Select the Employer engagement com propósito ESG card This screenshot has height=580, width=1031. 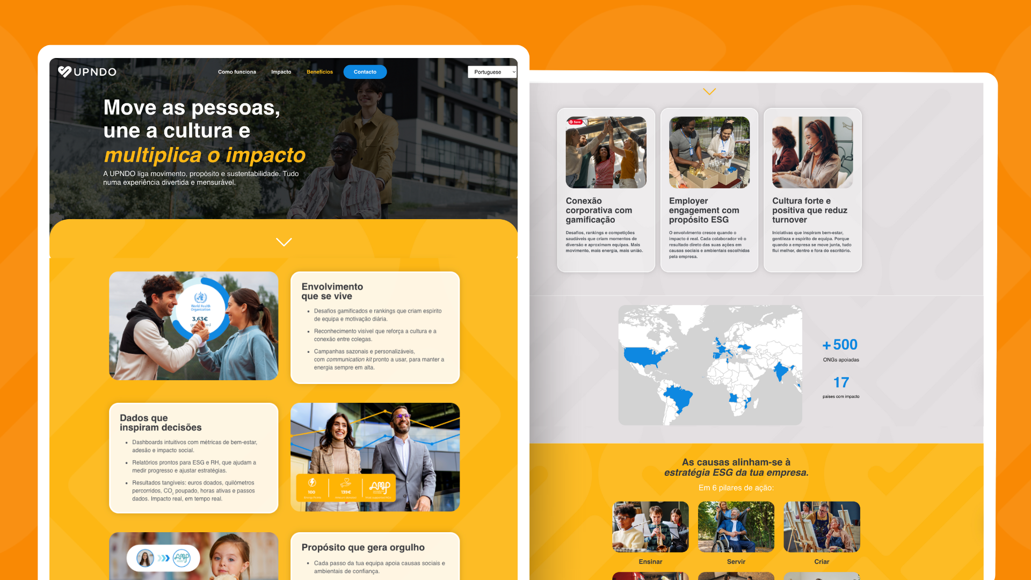click(709, 210)
